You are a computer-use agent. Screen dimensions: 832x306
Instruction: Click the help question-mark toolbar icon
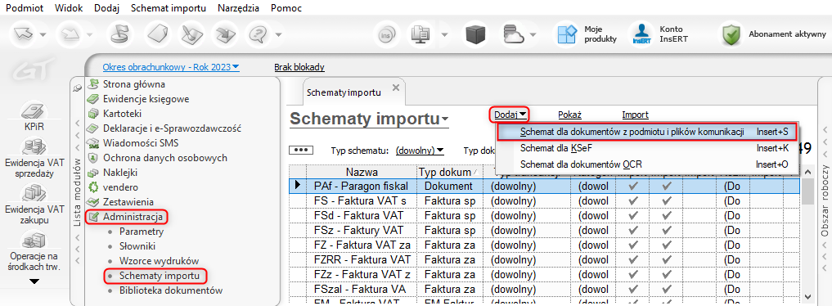[259, 34]
